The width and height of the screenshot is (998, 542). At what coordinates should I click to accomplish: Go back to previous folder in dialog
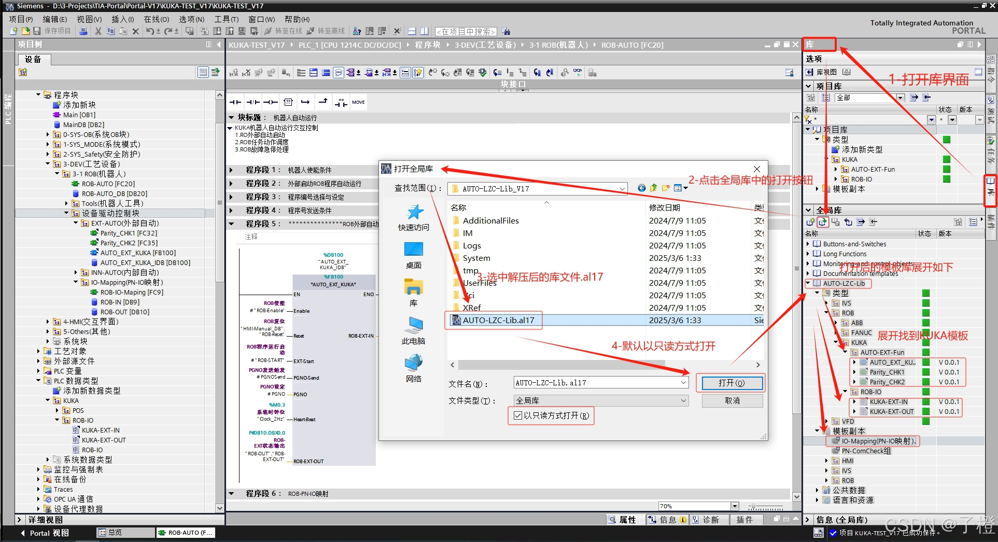coord(642,188)
